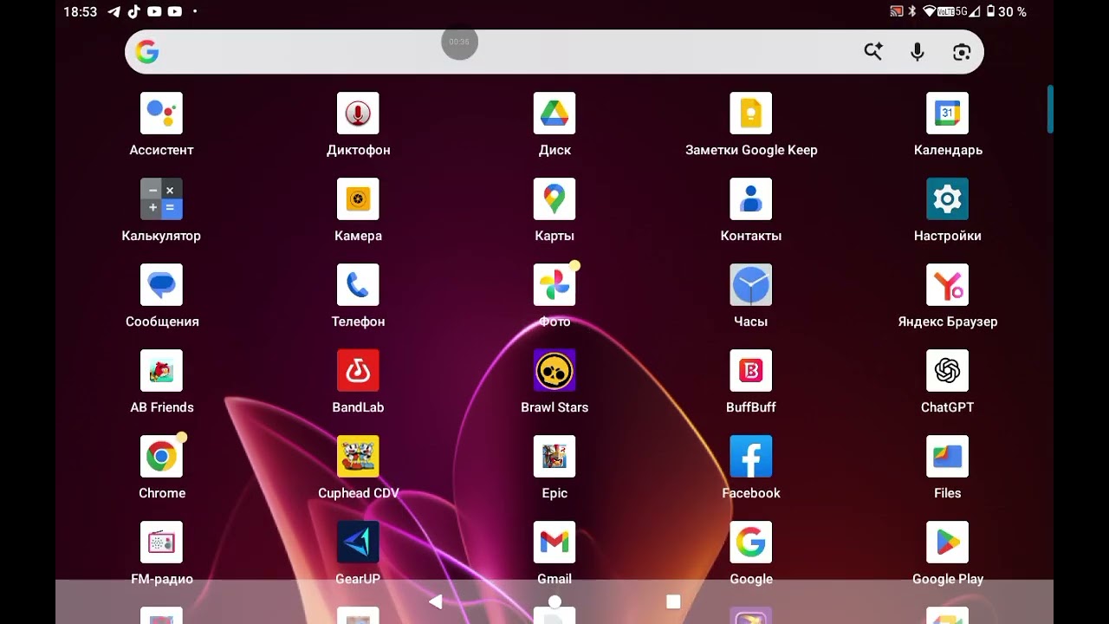The width and height of the screenshot is (1109, 624).
Task: Open the Ассистент (Google Assistant) app
Action: 161,114
